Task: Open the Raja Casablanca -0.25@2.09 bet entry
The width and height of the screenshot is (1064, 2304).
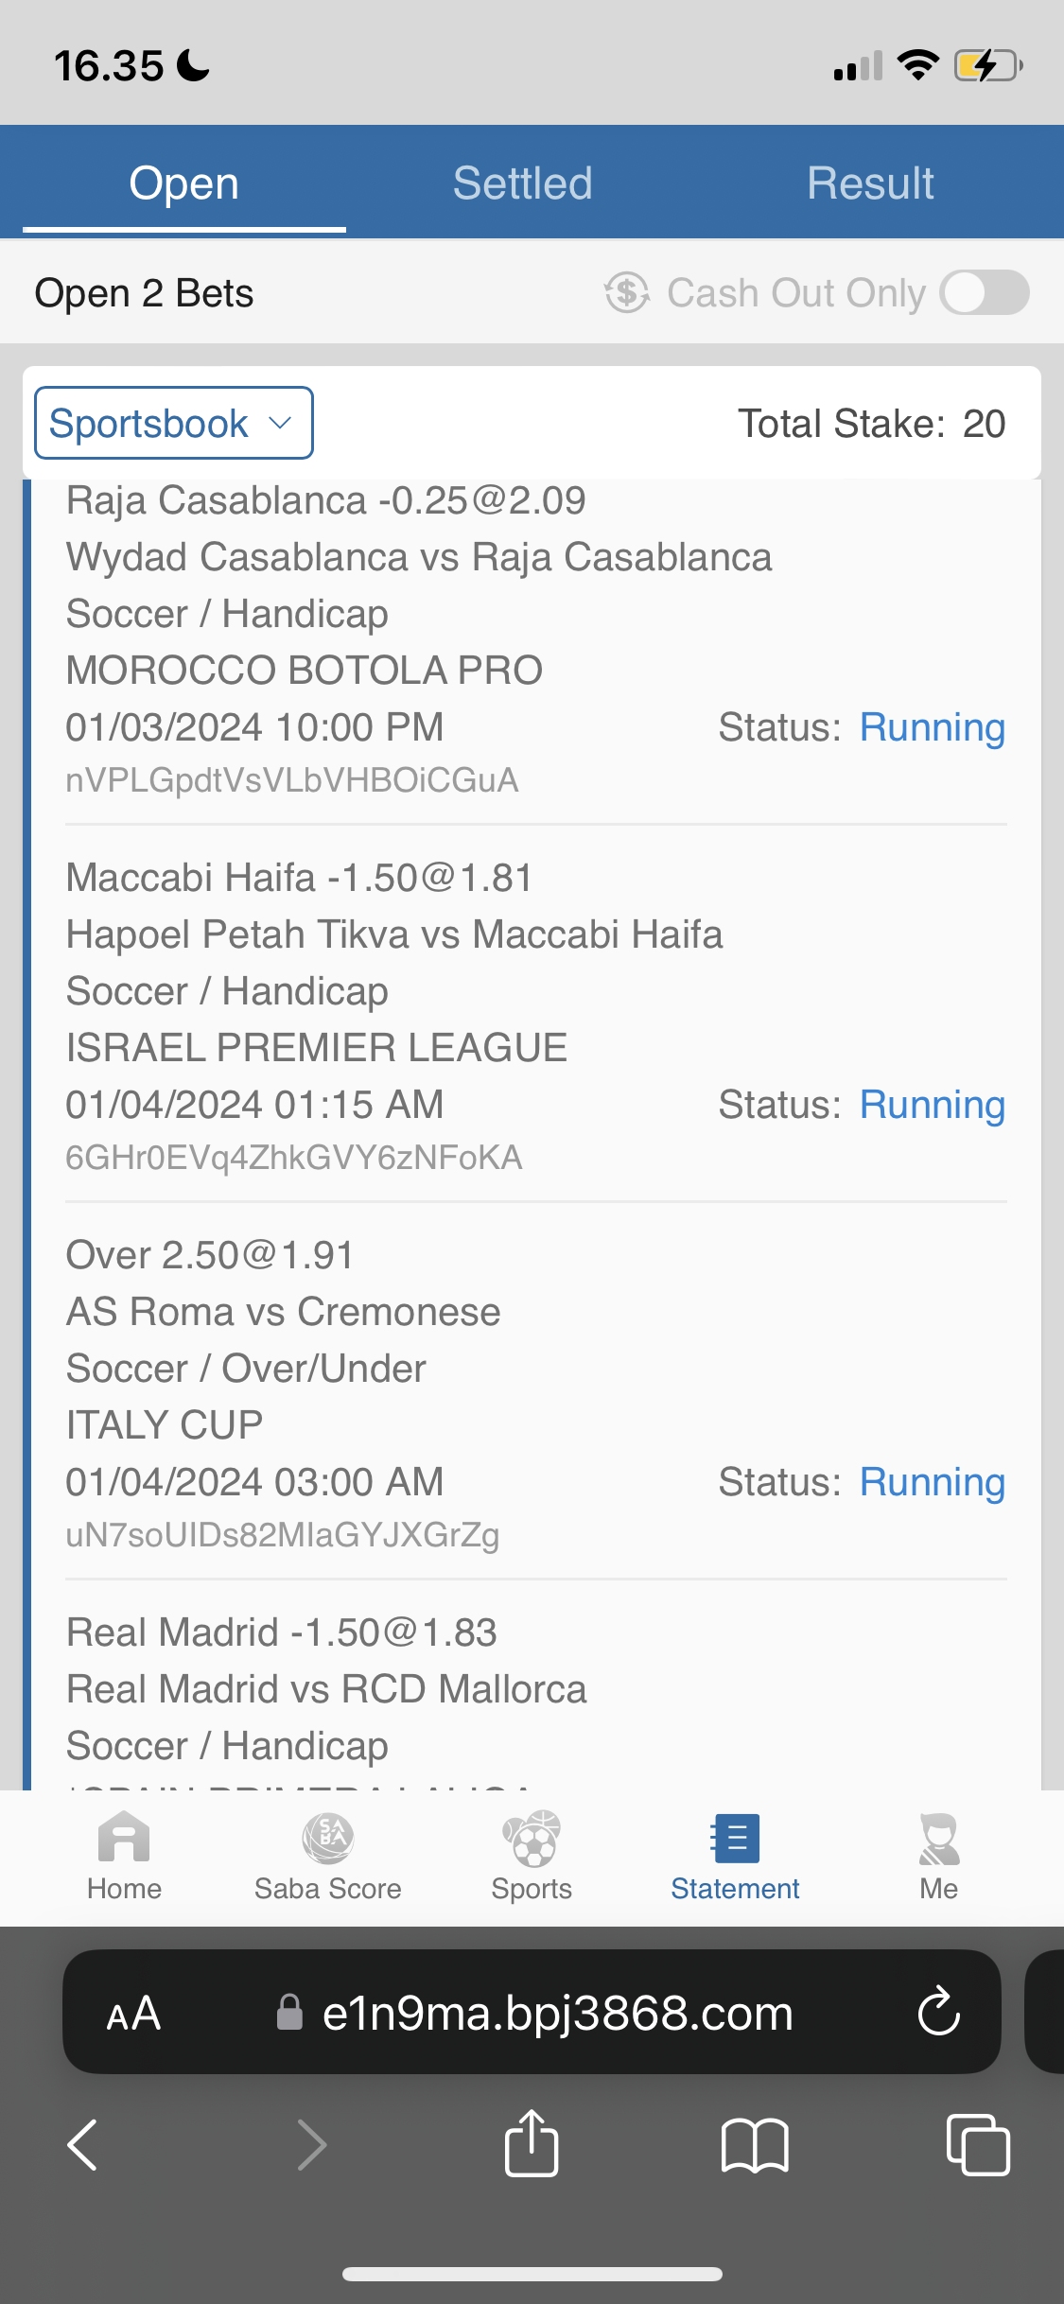Action: click(326, 500)
